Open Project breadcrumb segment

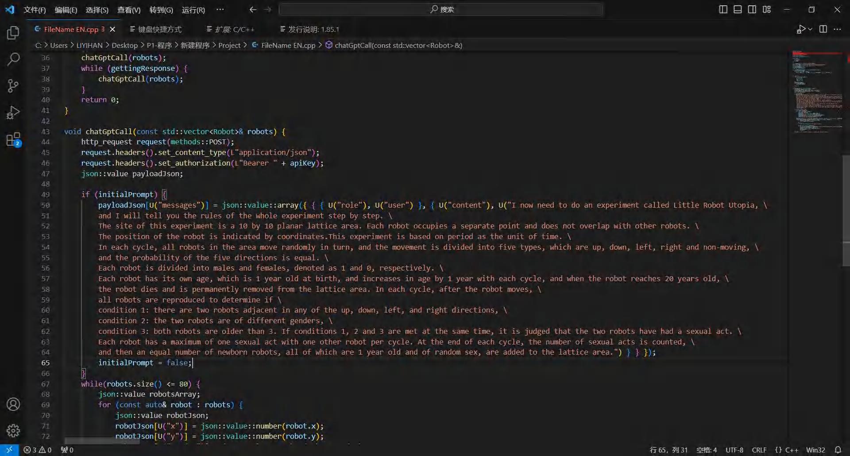[x=229, y=45]
